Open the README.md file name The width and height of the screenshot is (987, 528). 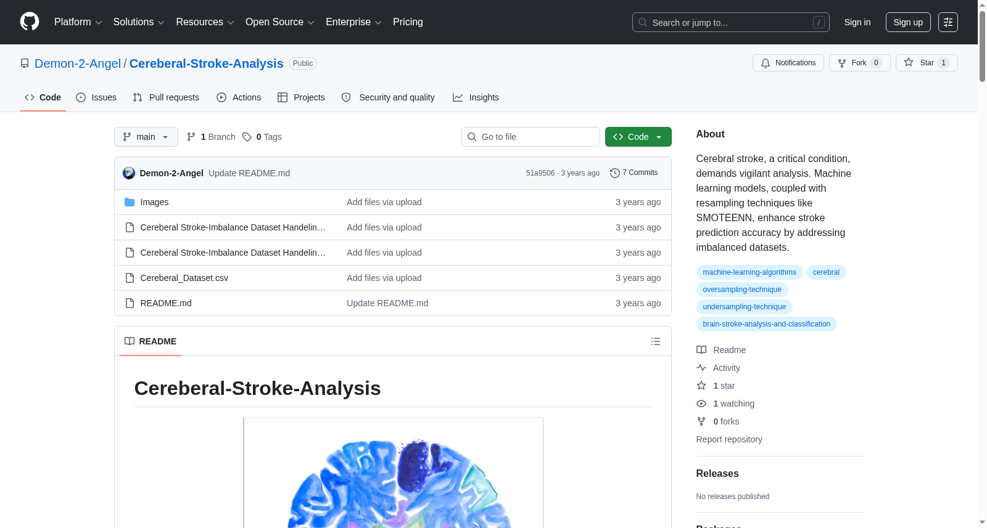tap(166, 303)
